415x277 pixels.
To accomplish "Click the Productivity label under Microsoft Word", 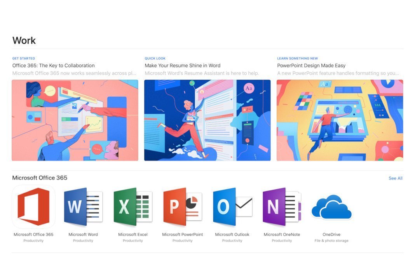I will (x=83, y=240).
